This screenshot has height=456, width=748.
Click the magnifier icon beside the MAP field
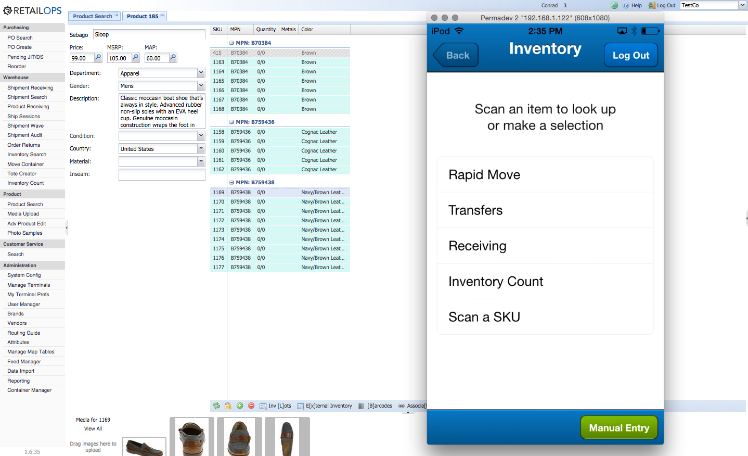point(173,58)
